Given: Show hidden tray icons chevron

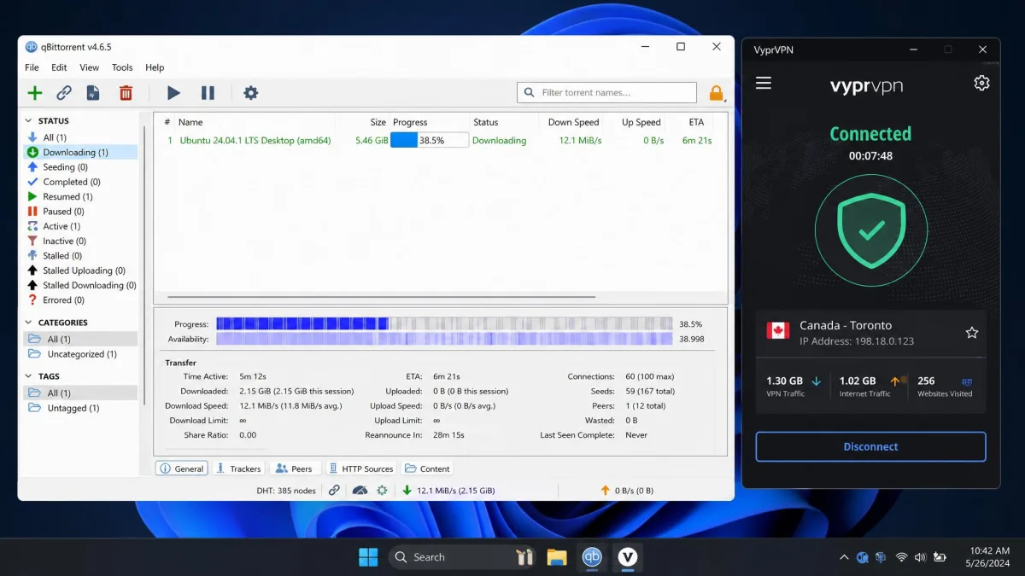Looking at the screenshot, I should [844, 557].
